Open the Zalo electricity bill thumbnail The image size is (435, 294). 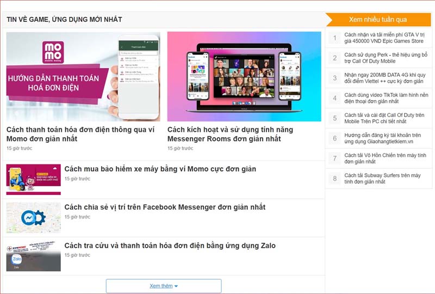pos(34,256)
